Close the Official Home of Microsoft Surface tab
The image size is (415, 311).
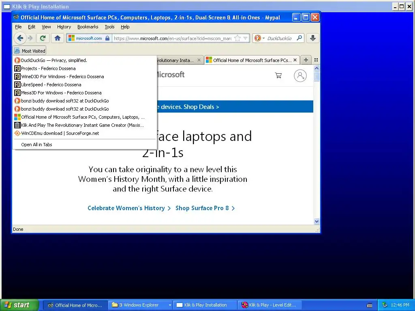click(295, 60)
